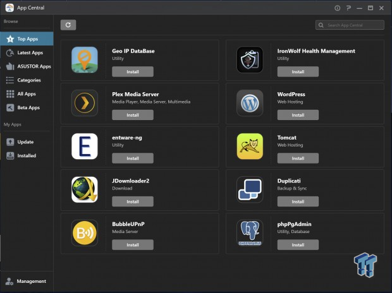Image resolution: width=392 pixels, height=293 pixels.
Task: Click the phpPgAdmin elephant icon
Action: tap(250, 233)
